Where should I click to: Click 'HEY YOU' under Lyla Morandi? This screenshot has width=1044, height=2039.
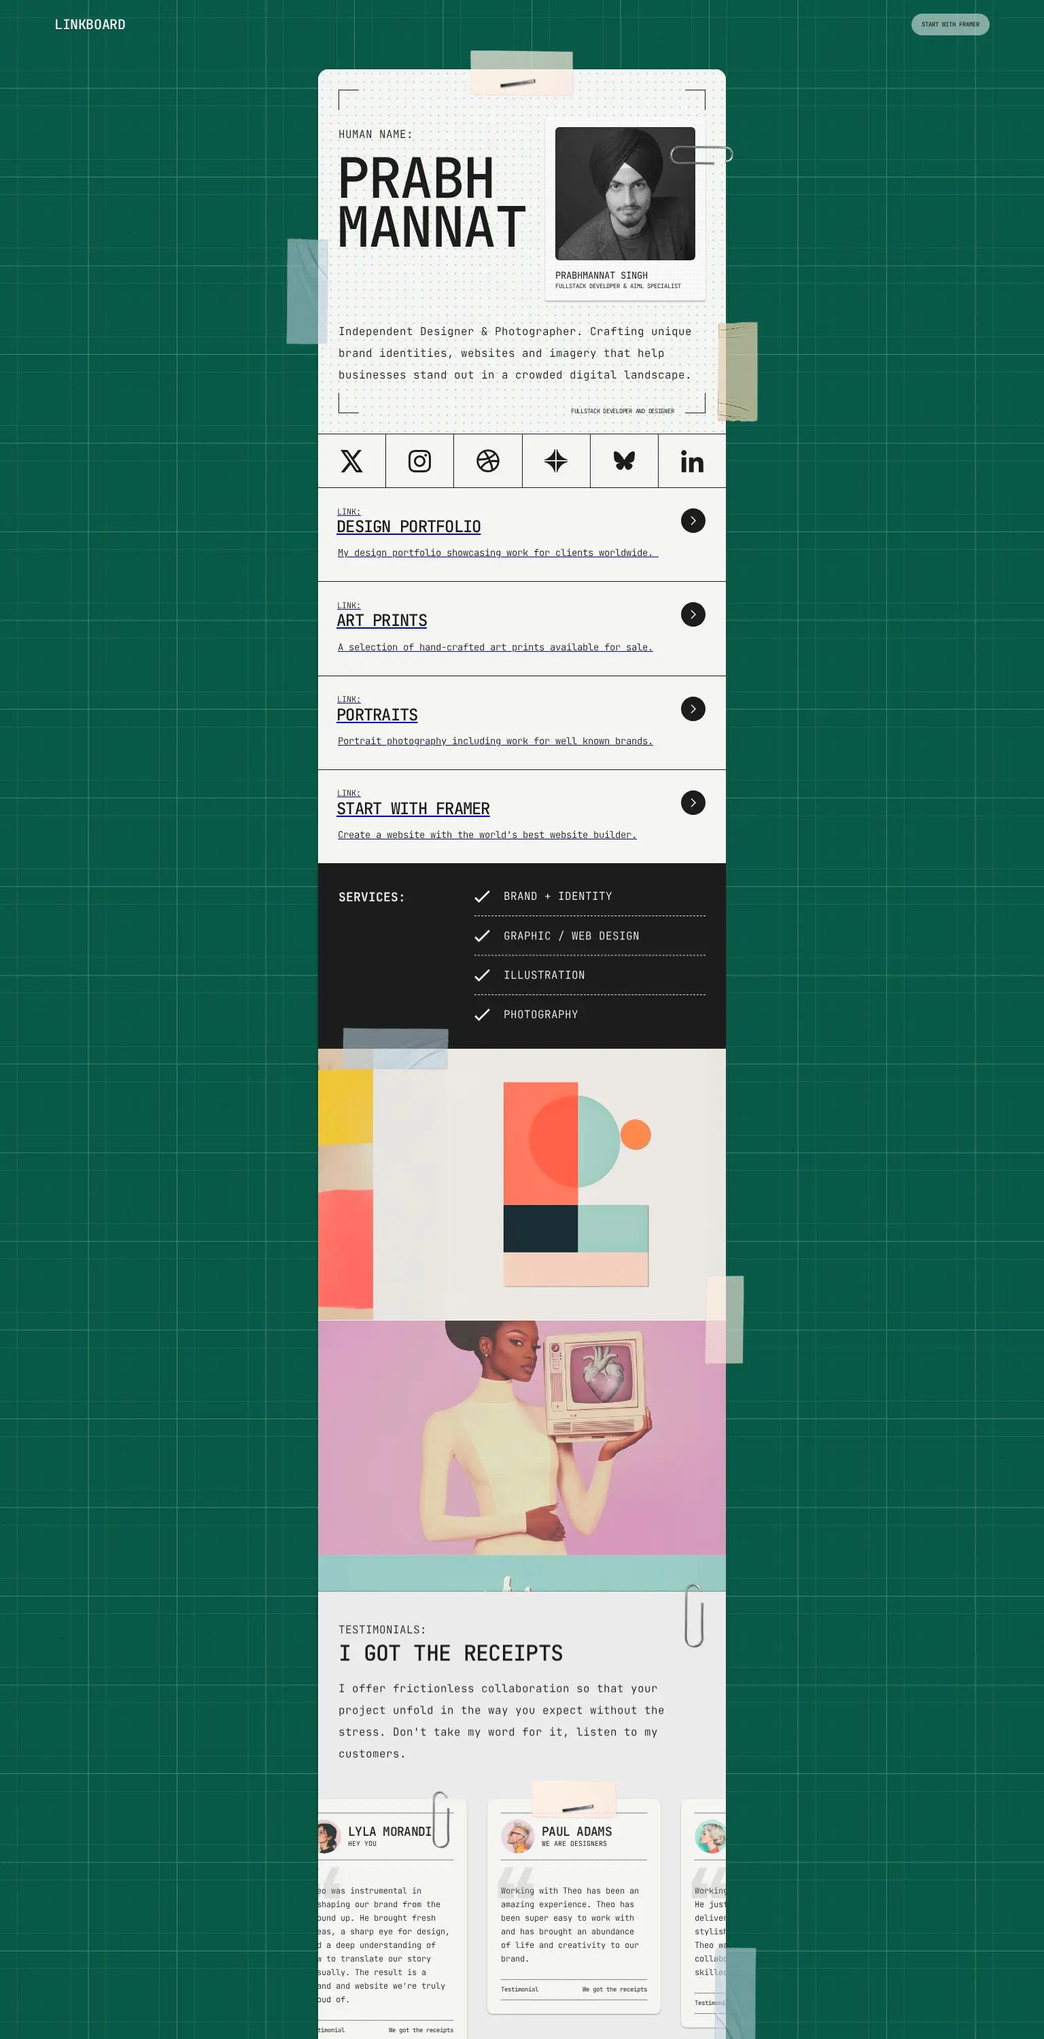tap(362, 1845)
